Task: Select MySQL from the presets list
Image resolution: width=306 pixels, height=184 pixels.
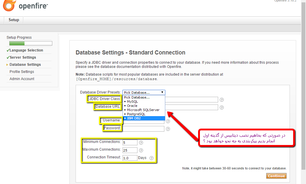Action: tap(132, 102)
